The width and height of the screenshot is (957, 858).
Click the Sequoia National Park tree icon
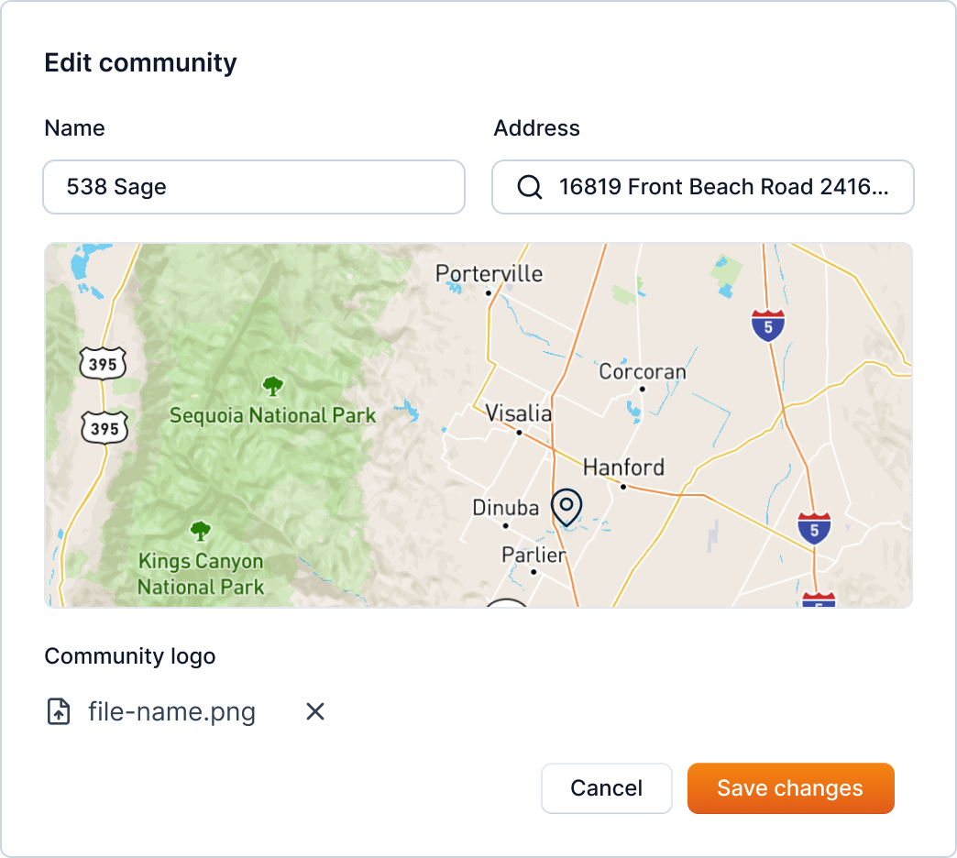point(272,385)
